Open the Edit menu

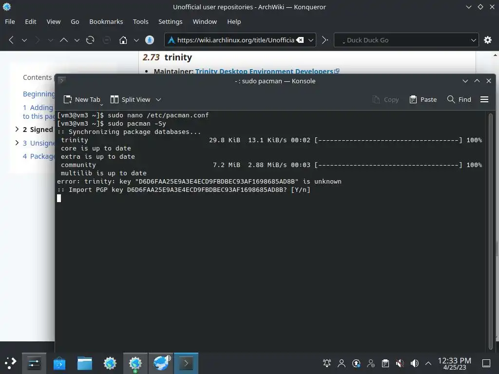click(x=31, y=21)
